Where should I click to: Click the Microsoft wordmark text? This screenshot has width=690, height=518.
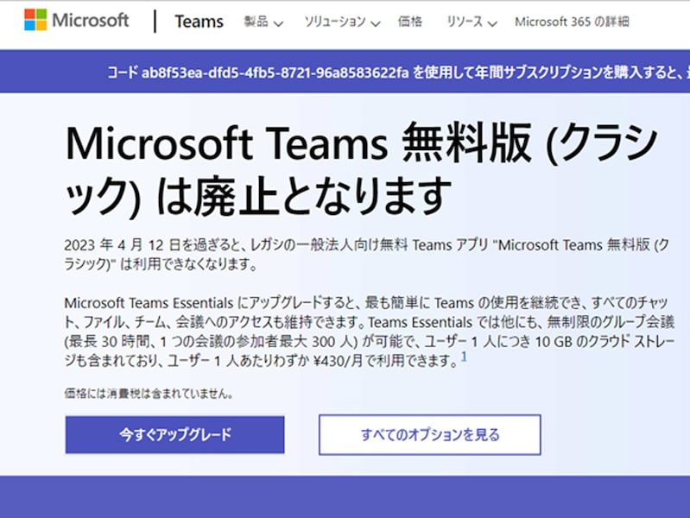click(x=90, y=20)
